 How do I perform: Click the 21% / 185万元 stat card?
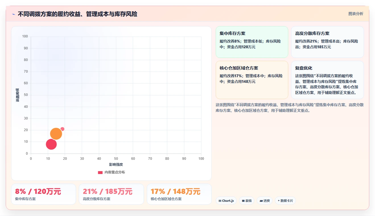pos(111,194)
